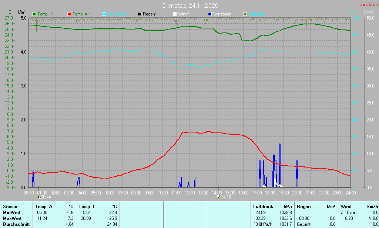This screenshot has width=379, height=228.
Task: Click the 'Ø 10 min.' wind label
Action: 349,213
